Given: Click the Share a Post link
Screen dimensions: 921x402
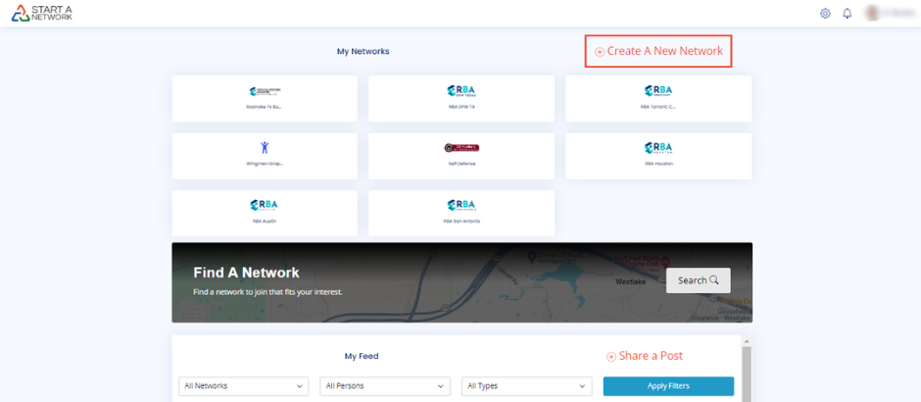Looking at the screenshot, I should click(x=645, y=356).
